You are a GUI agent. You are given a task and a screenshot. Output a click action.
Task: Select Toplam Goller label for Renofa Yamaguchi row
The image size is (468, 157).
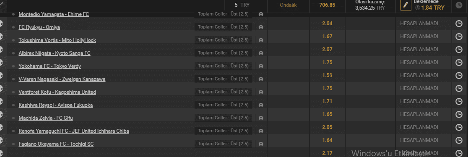pos(223,131)
